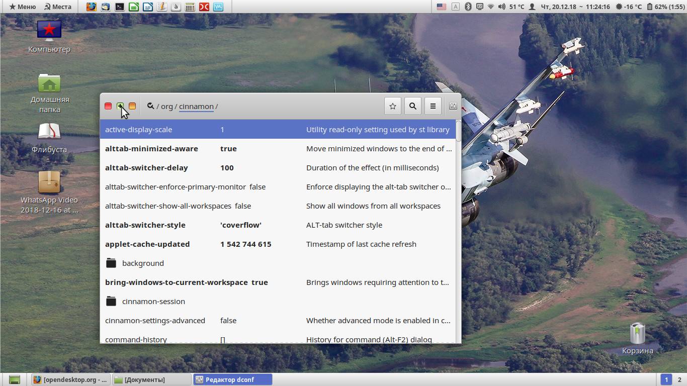Select alttab-switcher-show-all-workspaces key
This screenshot has width=687, height=386.
pyautogui.click(x=278, y=206)
